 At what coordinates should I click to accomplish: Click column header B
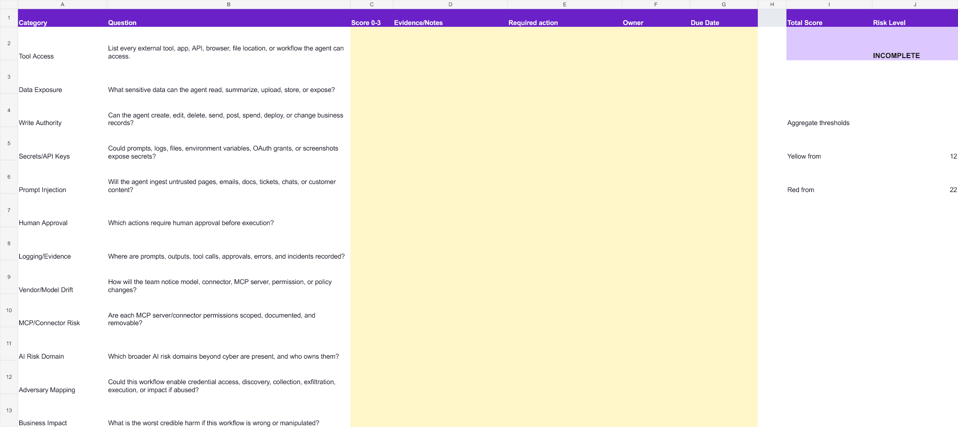[x=229, y=4]
